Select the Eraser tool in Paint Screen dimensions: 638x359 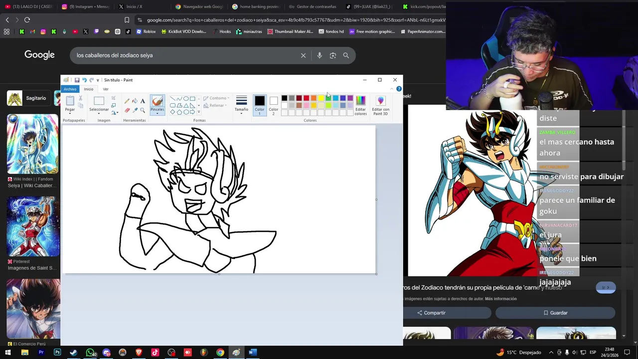pyautogui.click(x=127, y=110)
